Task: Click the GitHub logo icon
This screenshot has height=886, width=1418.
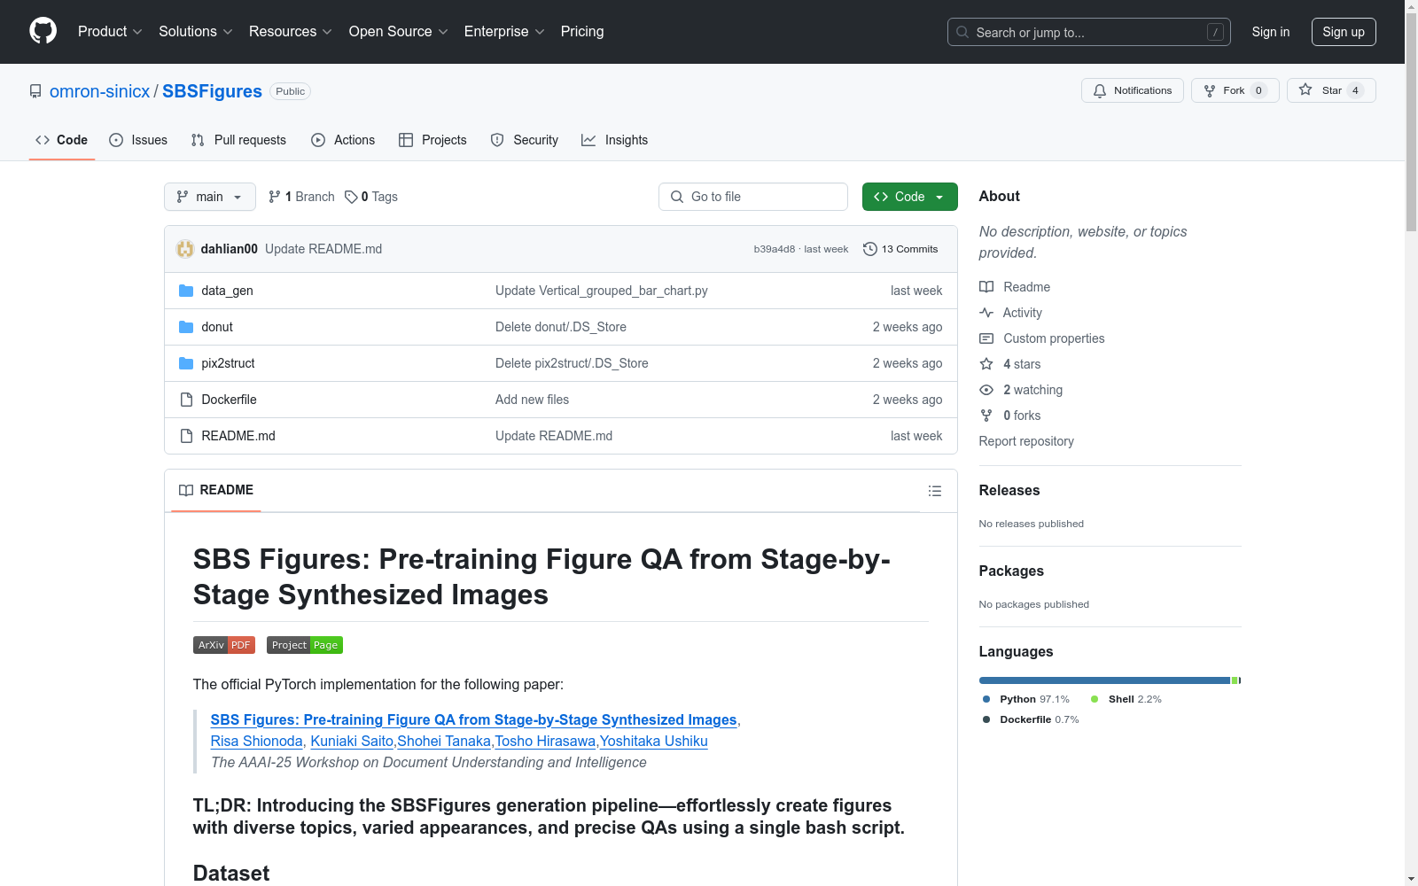Action: coord(43,31)
